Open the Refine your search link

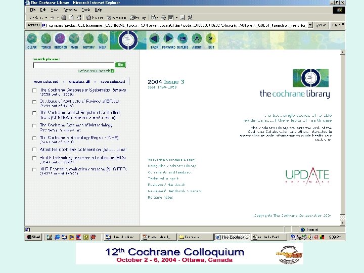click(94, 71)
